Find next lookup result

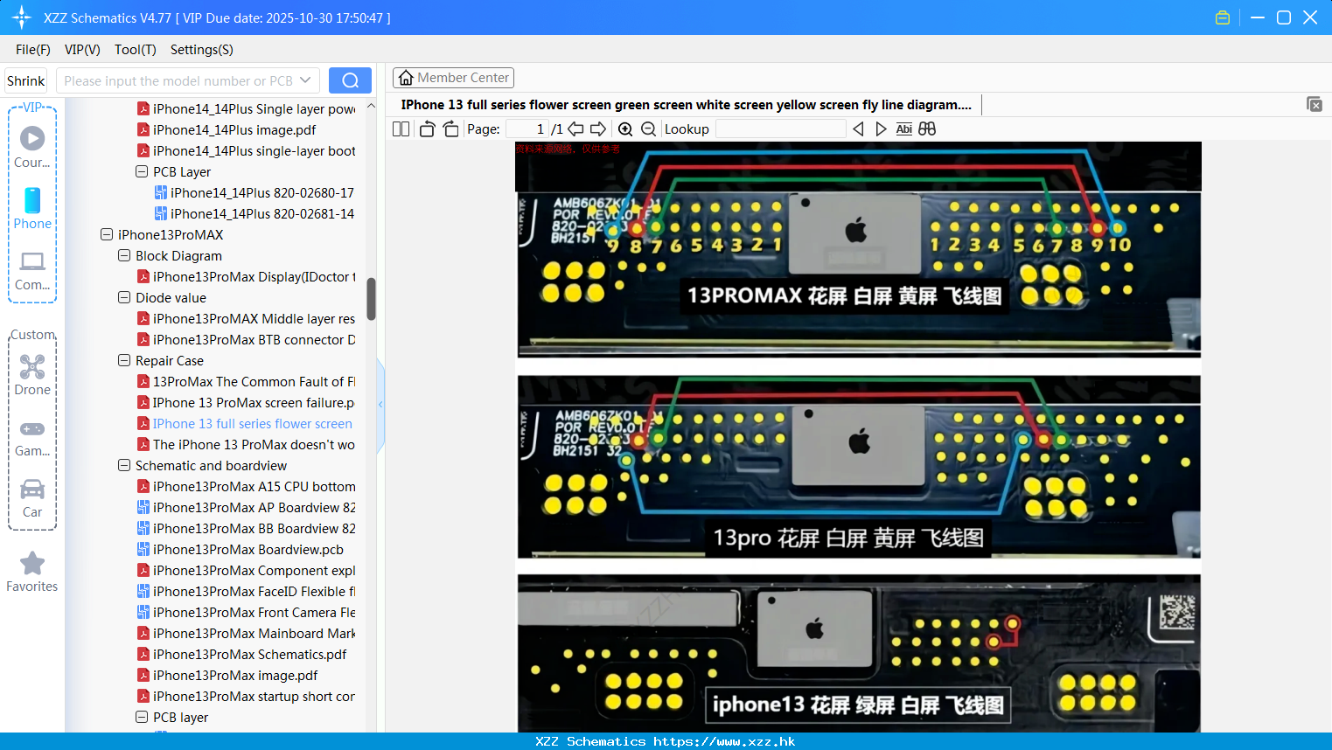coord(881,128)
